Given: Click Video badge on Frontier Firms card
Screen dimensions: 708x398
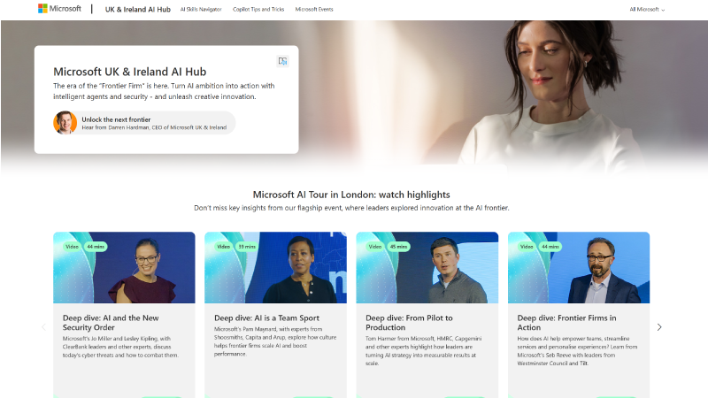Looking at the screenshot, I should point(527,247).
